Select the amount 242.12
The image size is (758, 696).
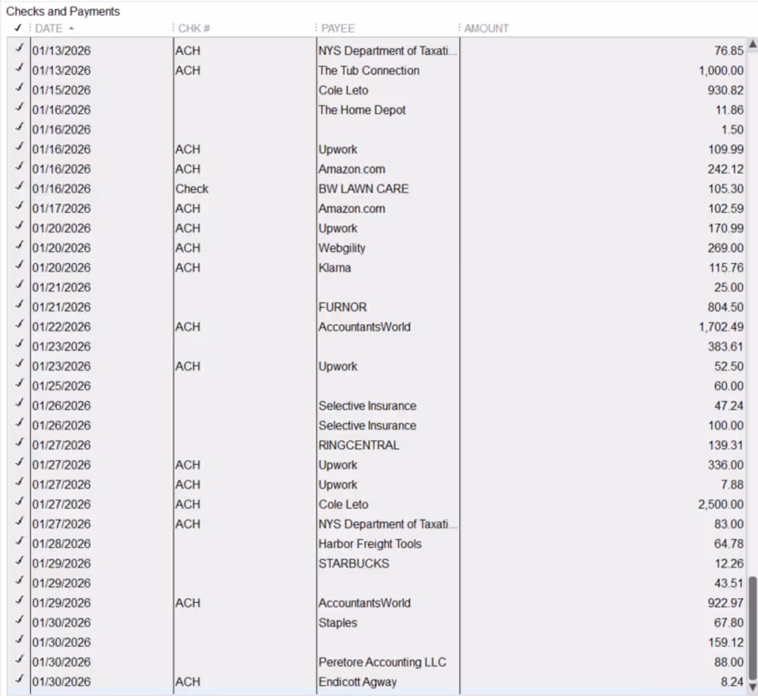click(x=726, y=170)
